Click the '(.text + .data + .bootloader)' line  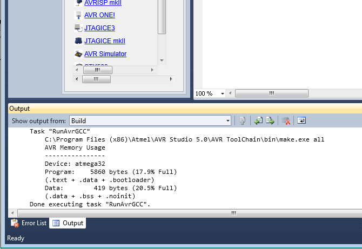tap(99, 180)
